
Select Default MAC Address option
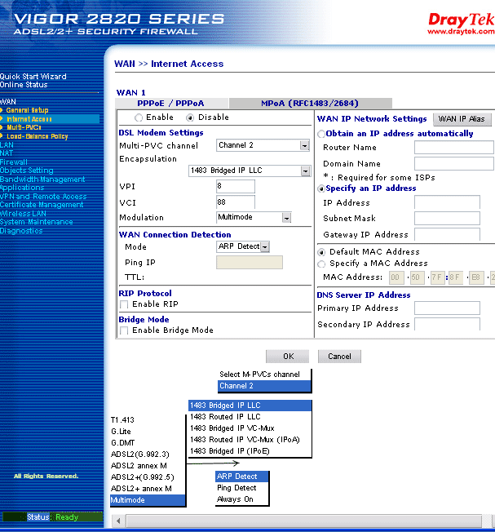(x=321, y=252)
